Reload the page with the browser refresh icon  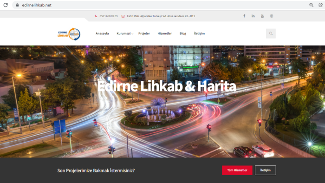click(6, 5)
